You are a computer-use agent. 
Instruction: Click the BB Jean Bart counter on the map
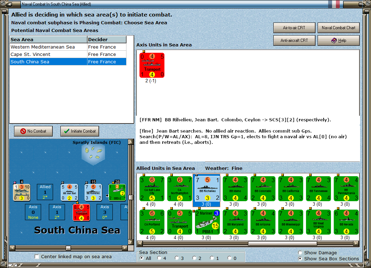(x=69, y=192)
